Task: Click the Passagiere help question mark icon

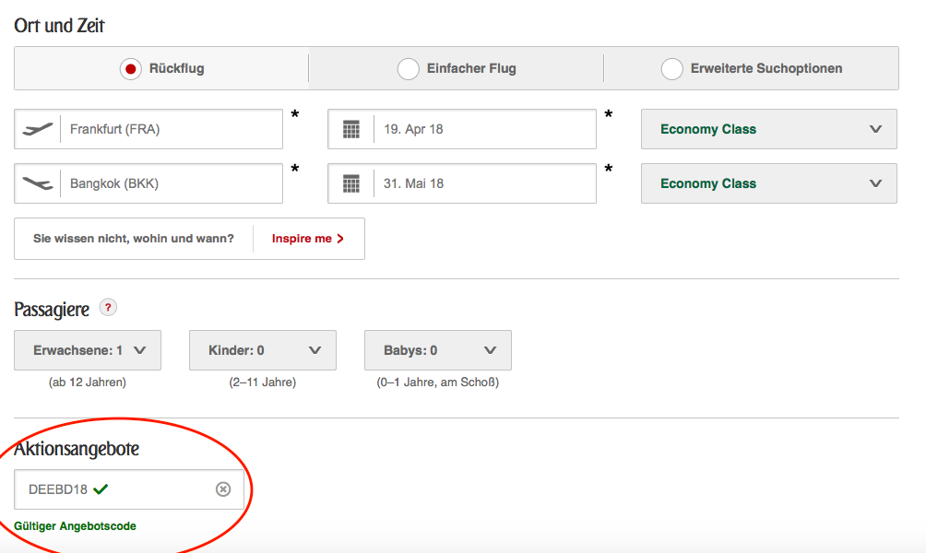Action: coord(108,308)
